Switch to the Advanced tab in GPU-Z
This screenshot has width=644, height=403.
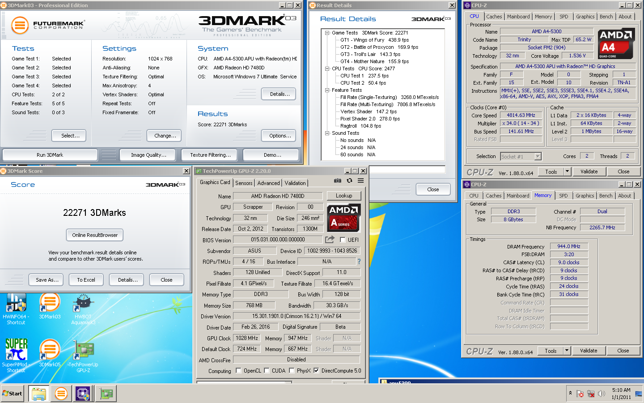coord(268,183)
